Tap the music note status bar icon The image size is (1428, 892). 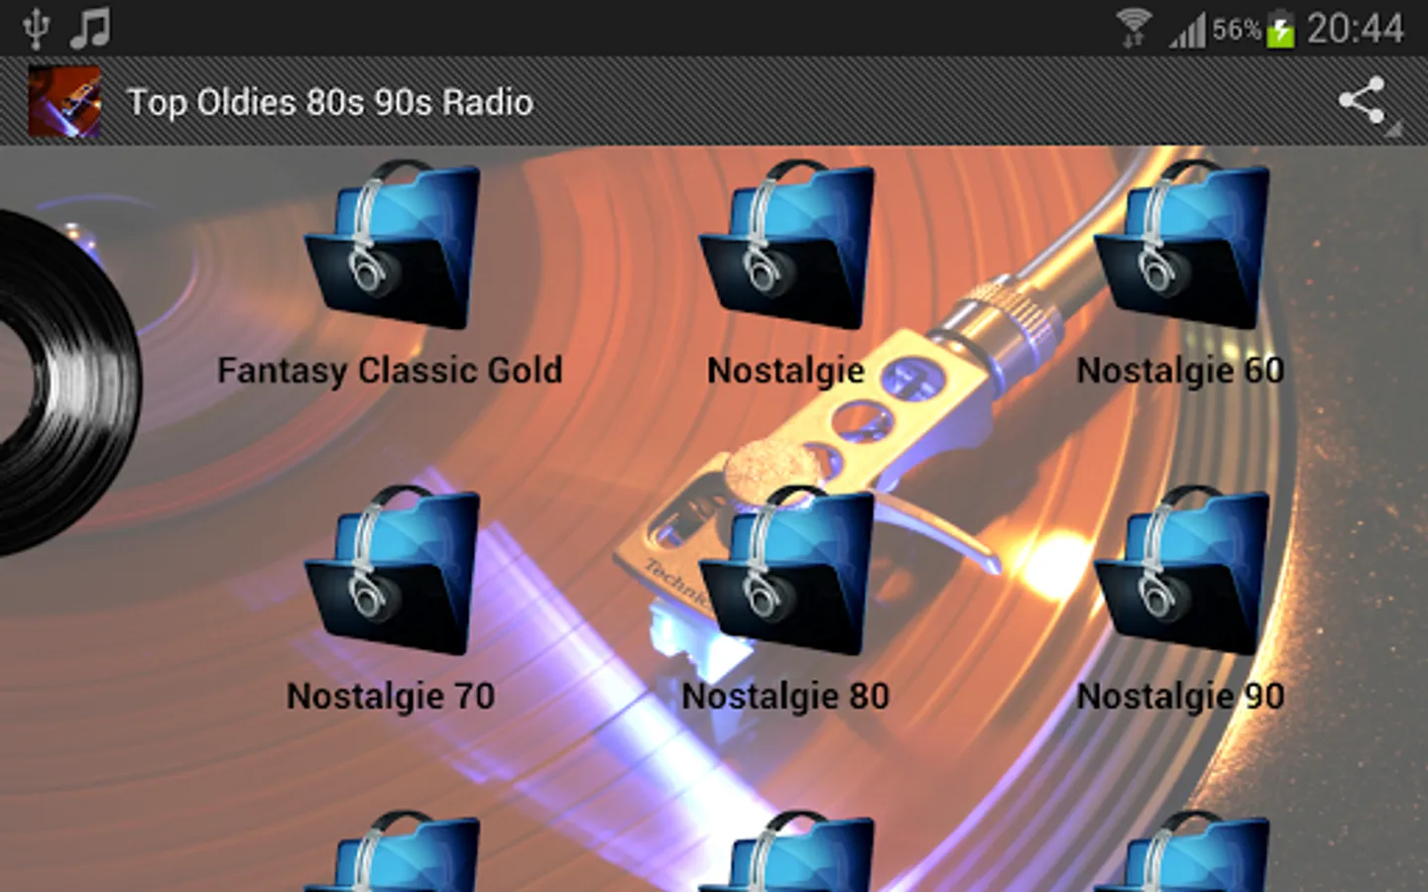pyautogui.click(x=90, y=28)
